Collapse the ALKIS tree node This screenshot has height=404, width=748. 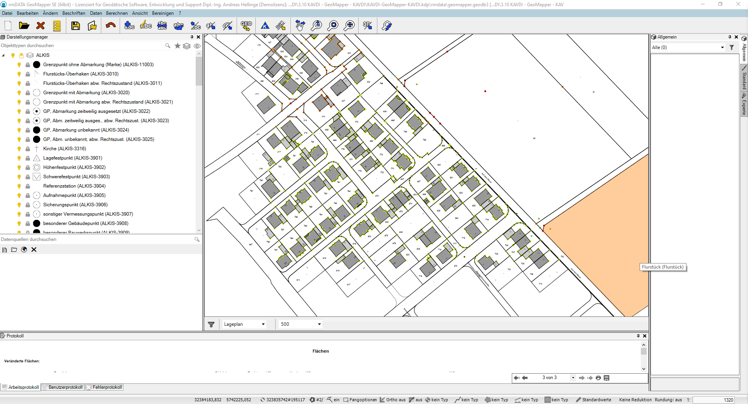pyautogui.click(x=4, y=55)
